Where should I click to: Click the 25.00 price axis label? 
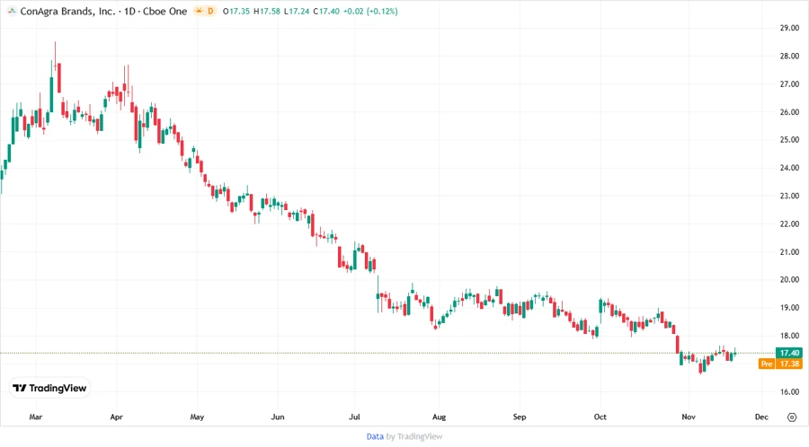pos(789,139)
